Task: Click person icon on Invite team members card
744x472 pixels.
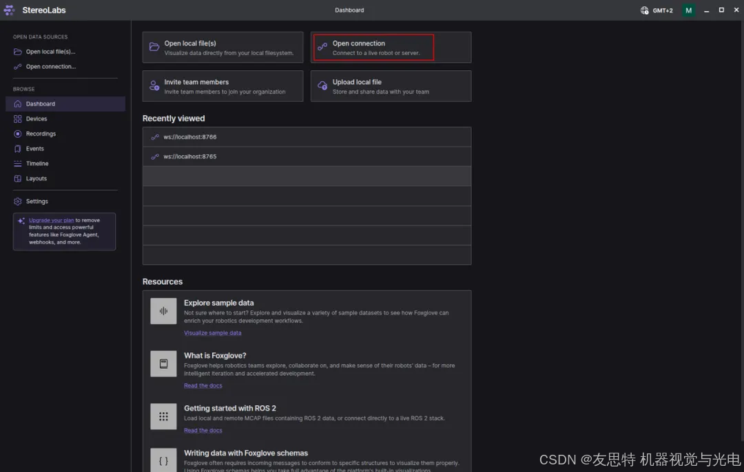Action: [x=154, y=86]
